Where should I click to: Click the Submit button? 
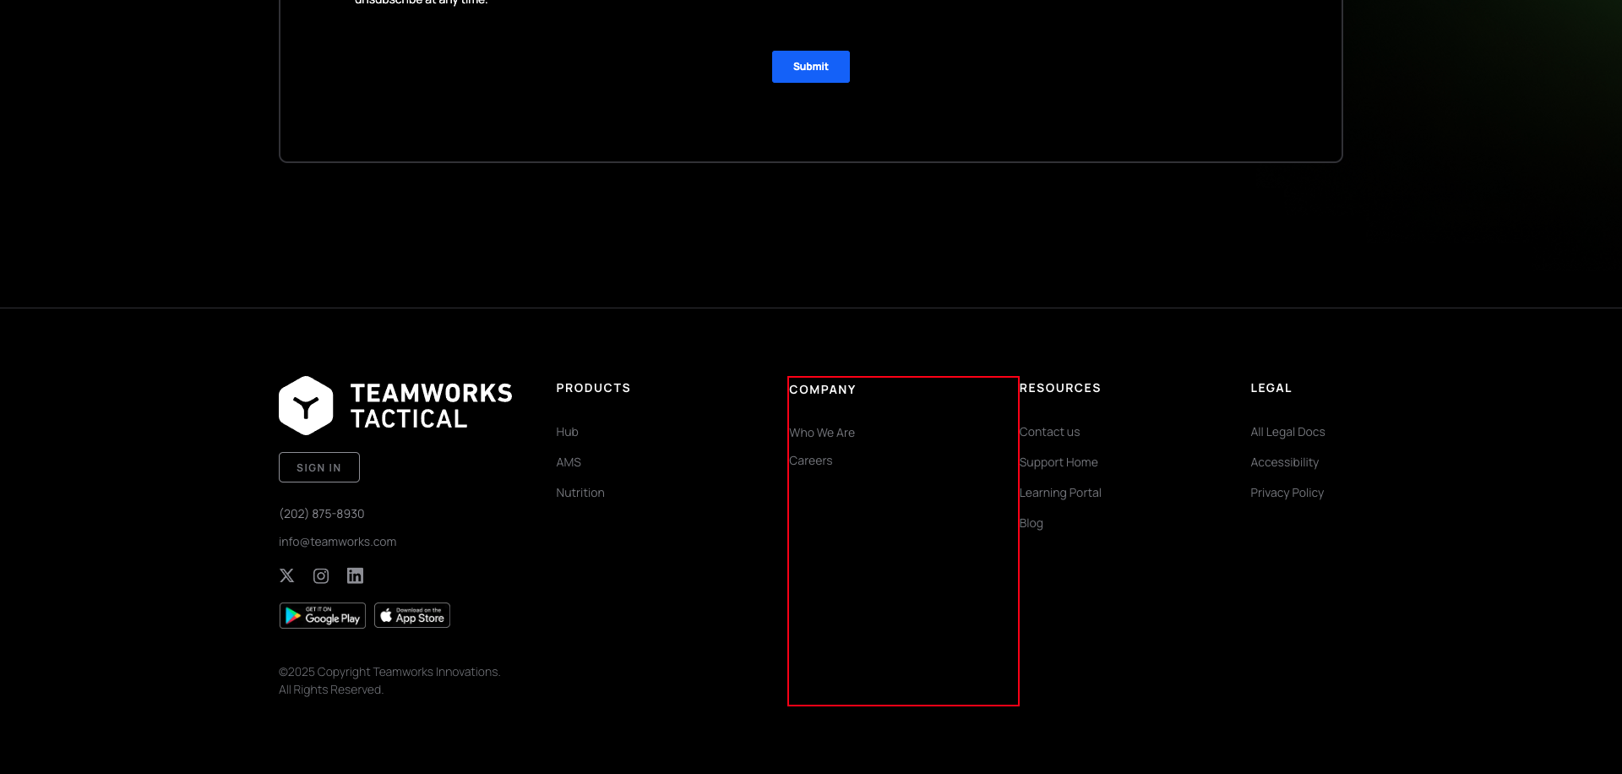[x=810, y=67]
